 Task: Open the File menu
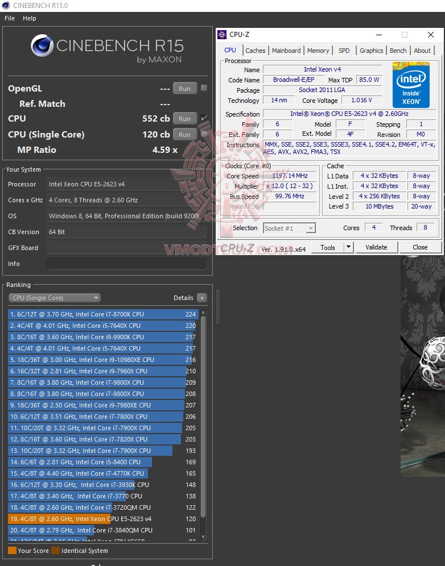pos(10,18)
